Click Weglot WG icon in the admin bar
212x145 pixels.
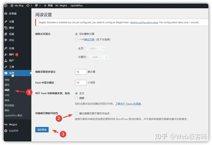[x=57, y=6]
